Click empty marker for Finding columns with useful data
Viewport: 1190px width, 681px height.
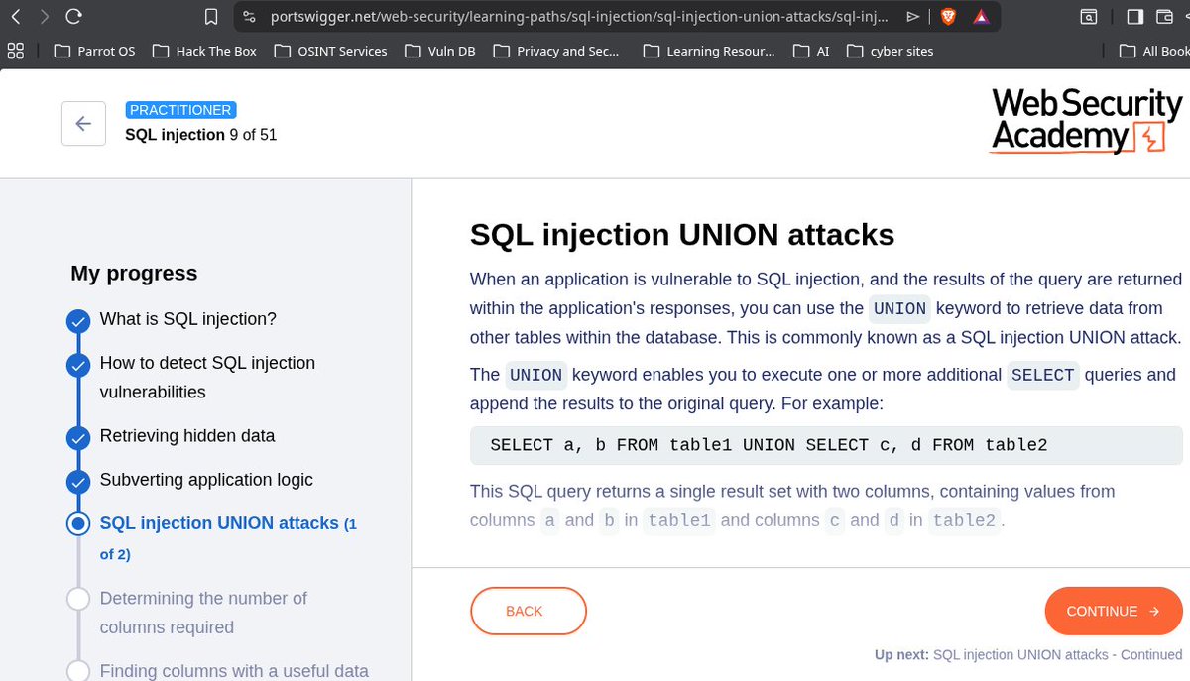point(78,671)
